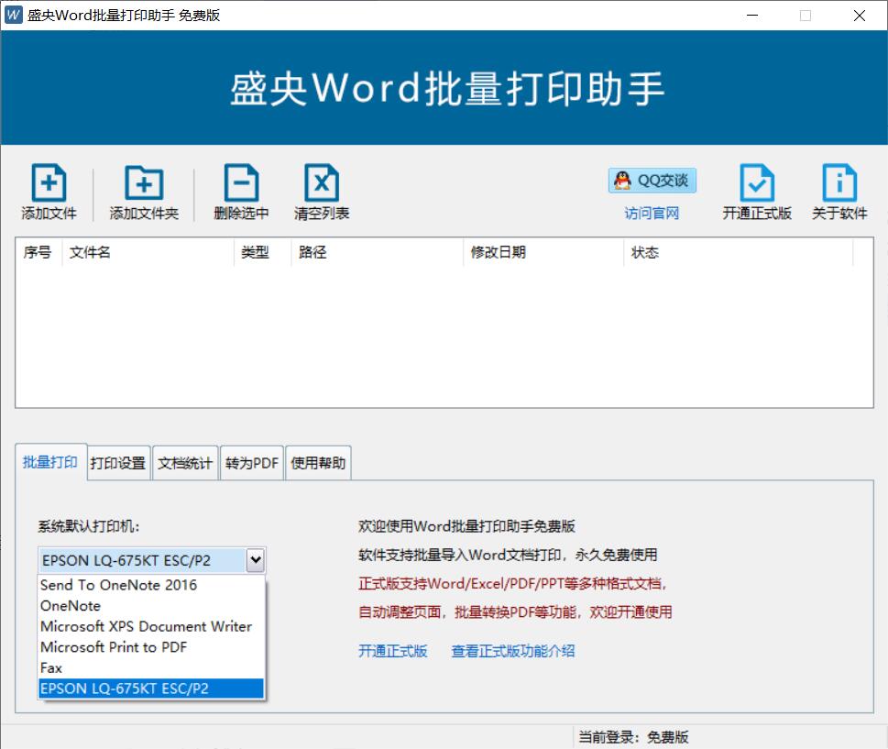Click the app logo in the title bar
The image size is (888, 749).
click(x=14, y=15)
